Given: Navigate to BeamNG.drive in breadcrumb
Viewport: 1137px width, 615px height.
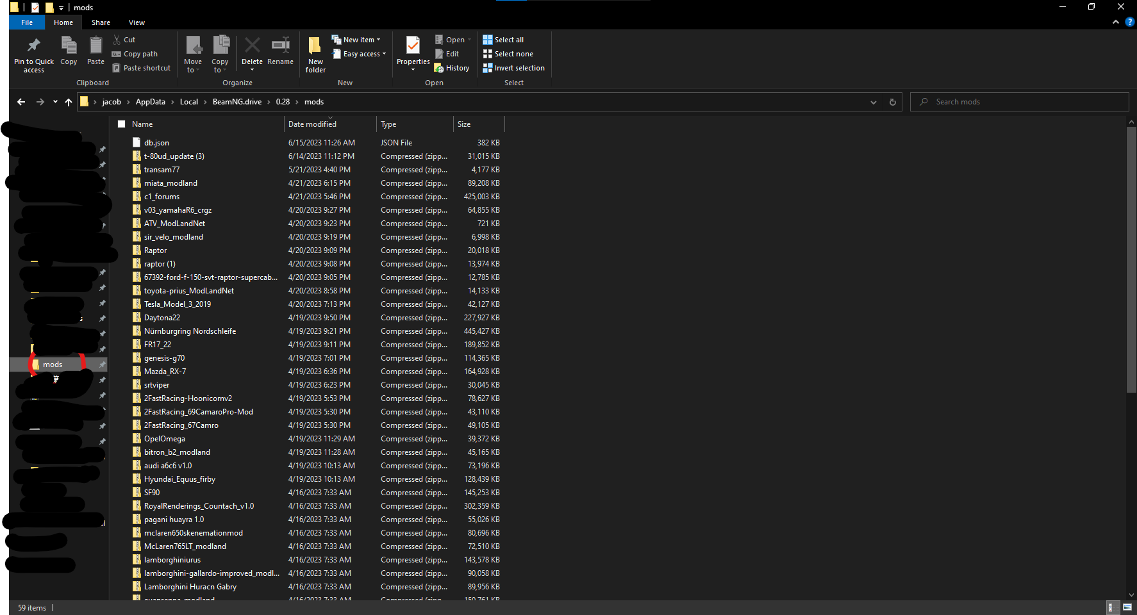Looking at the screenshot, I should [237, 102].
